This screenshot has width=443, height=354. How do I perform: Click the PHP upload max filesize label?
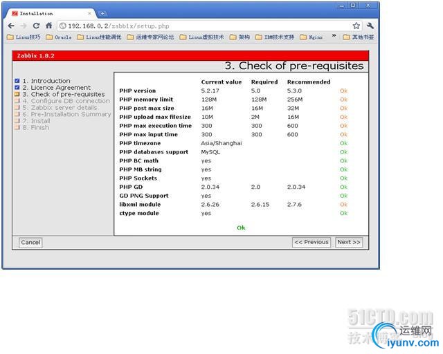[x=155, y=117]
